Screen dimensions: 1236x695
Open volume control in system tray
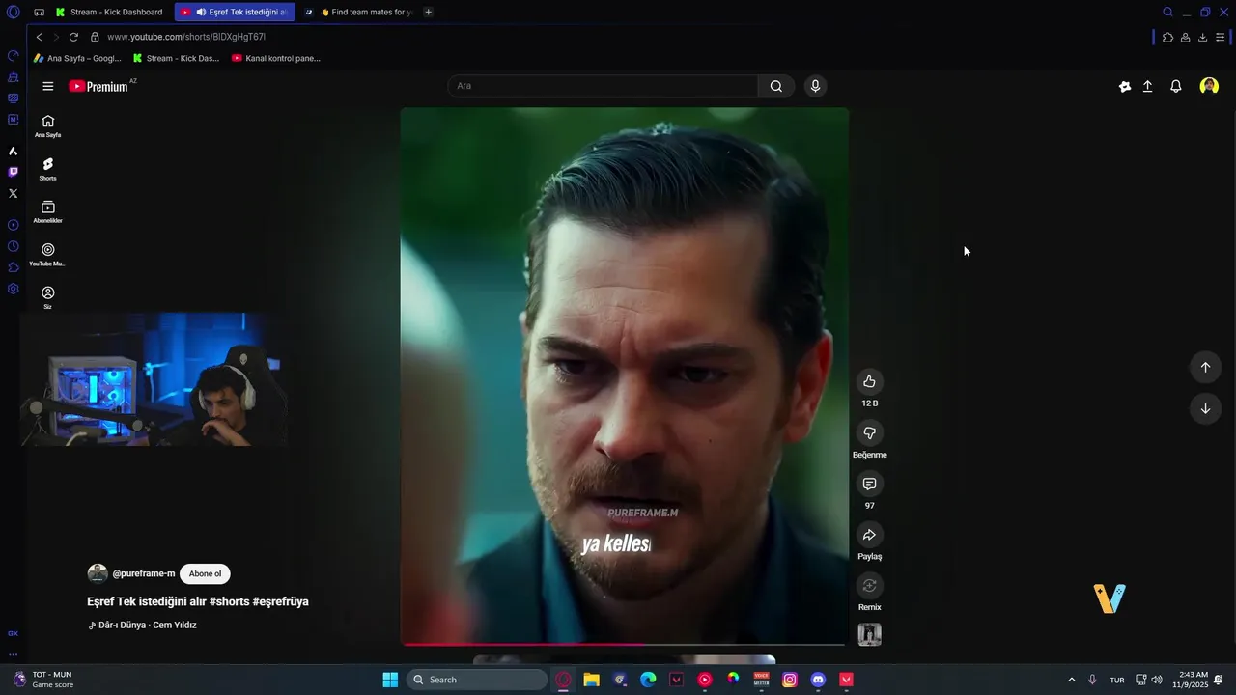click(1157, 680)
